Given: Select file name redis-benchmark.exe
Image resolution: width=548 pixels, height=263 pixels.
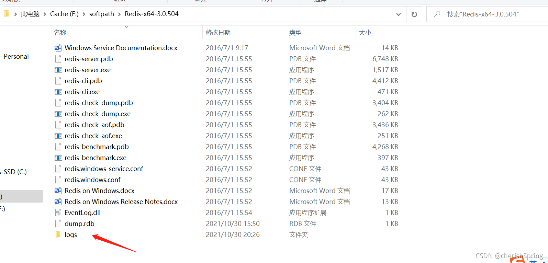Looking at the screenshot, I should pyautogui.click(x=96, y=158).
